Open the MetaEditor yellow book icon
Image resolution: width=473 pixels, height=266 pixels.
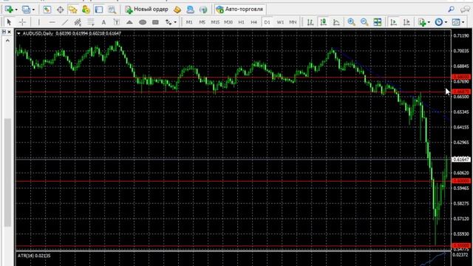tap(177, 10)
